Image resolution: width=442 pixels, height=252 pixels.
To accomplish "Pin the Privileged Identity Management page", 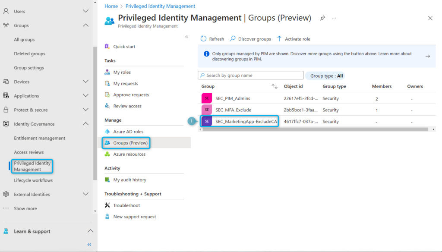I will click(x=322, y=18).
